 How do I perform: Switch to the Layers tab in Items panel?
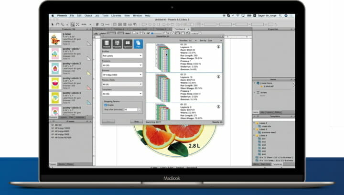269,112
